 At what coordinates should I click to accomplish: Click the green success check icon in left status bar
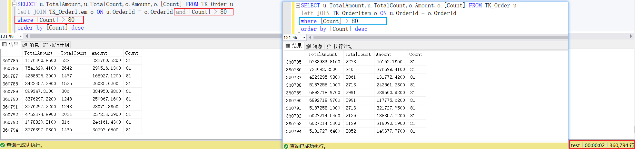(x=3, y=145)
